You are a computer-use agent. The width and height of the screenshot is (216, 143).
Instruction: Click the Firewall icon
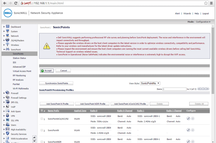pyautogui.click(x=7, y=93)
